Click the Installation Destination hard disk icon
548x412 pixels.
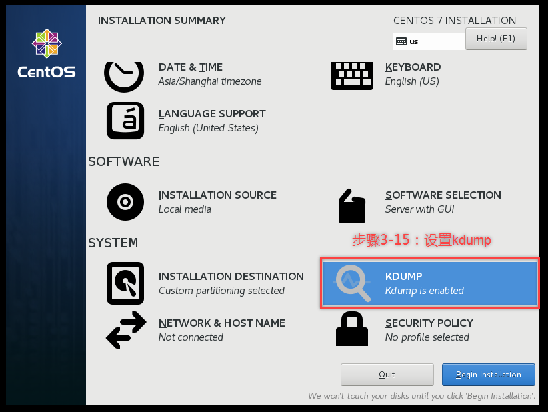[125, 283]
